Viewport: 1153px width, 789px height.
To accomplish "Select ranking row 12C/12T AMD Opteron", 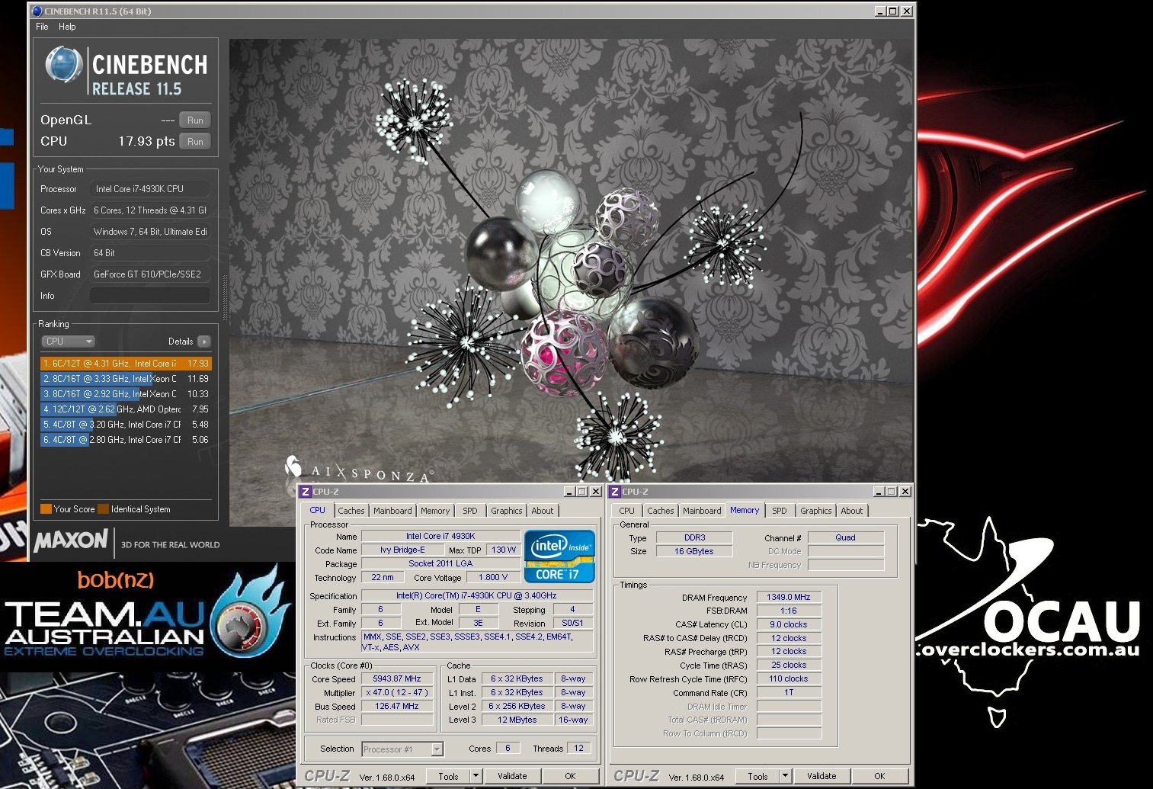I will [x=126, y=409].
